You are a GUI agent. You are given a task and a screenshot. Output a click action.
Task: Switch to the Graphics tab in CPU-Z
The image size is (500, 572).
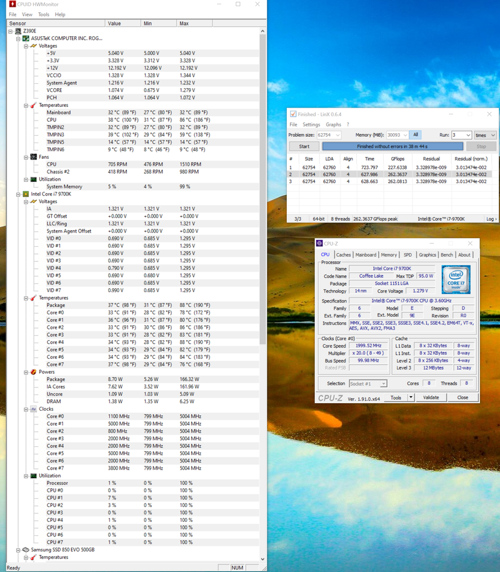(x=427, y=254)
